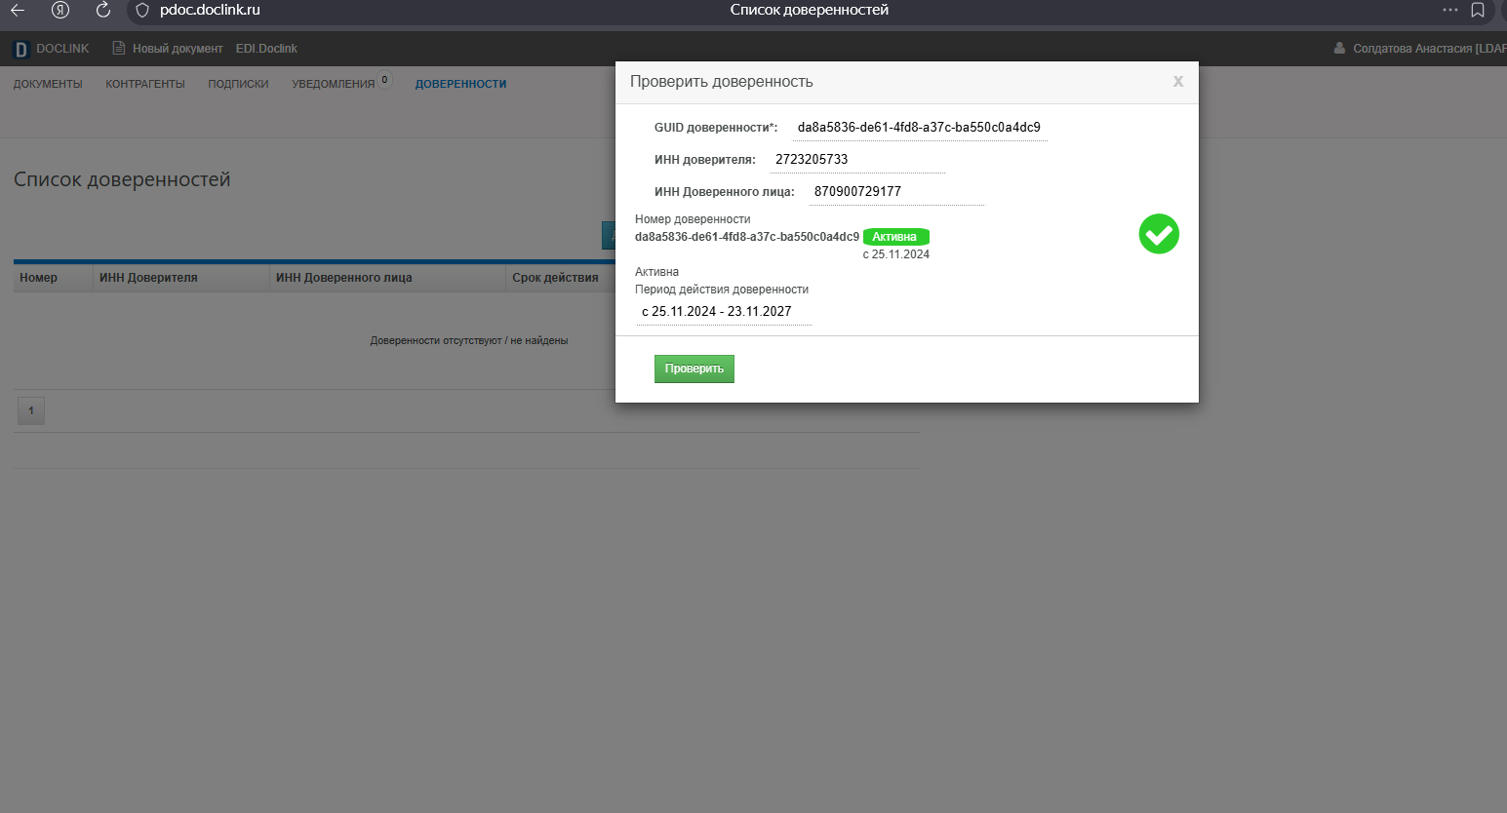Viewport: 1507px width, 813px height.
Task: Select page 1 in pagination
Action: (31, 410)
